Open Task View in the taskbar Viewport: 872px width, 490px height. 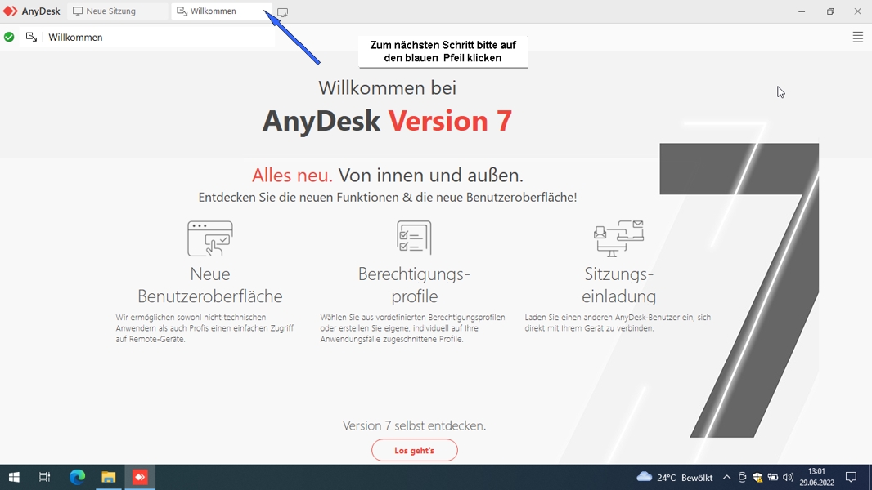45,477
